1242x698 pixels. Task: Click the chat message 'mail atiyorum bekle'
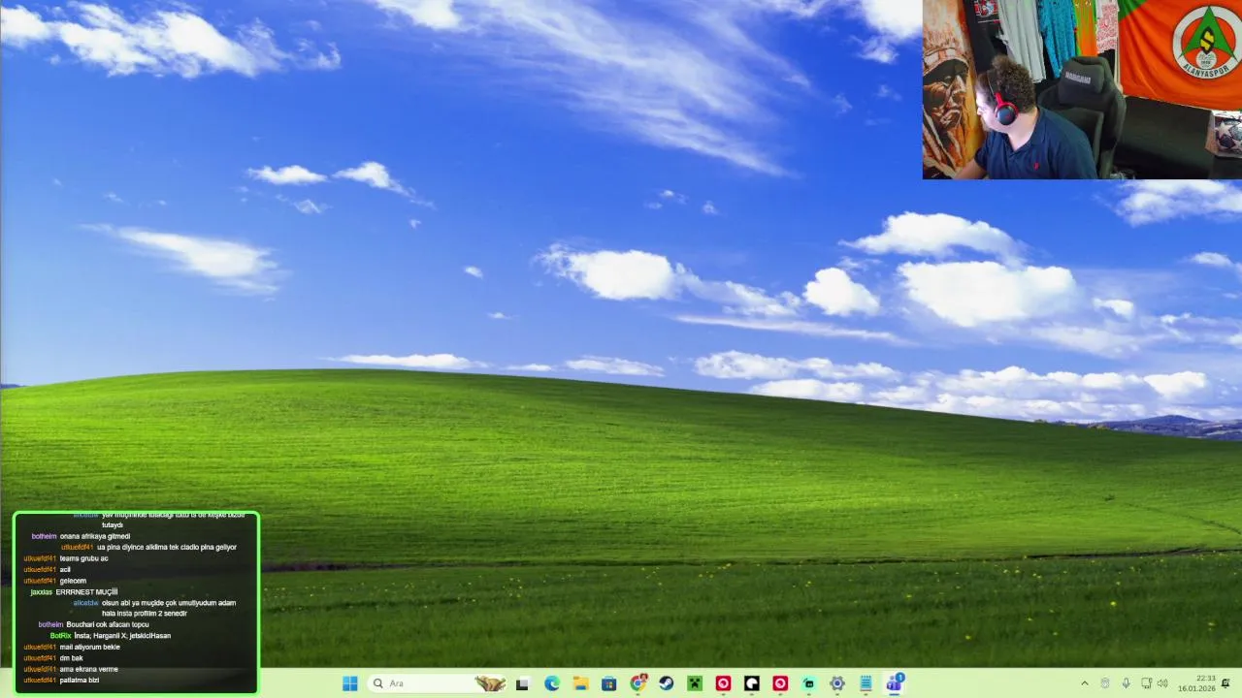[x=90, y=647]
